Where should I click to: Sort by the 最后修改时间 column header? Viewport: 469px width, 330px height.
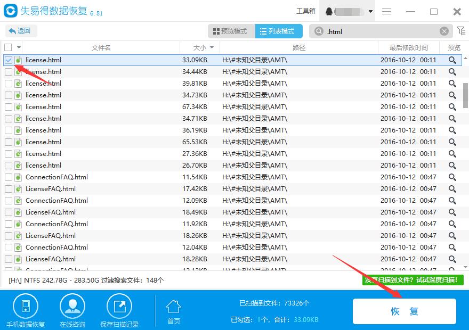click(409, 47)
